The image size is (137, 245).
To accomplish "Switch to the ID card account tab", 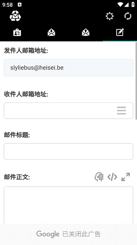I will tap(17, 32).
